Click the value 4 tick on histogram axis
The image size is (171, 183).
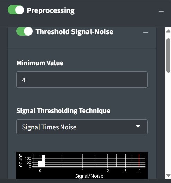[139, 171]
